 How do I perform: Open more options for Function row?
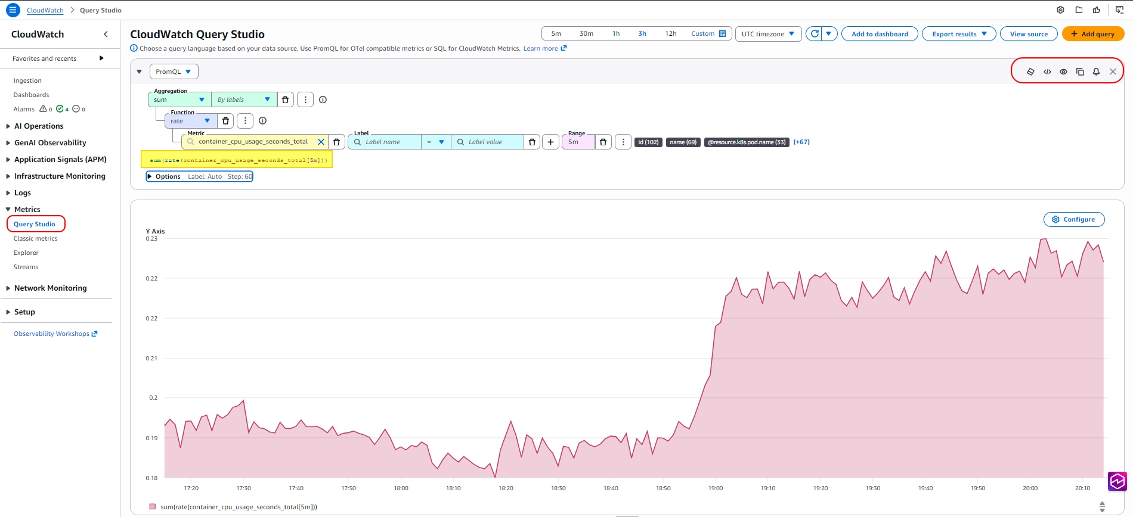[x=245, y=121]
